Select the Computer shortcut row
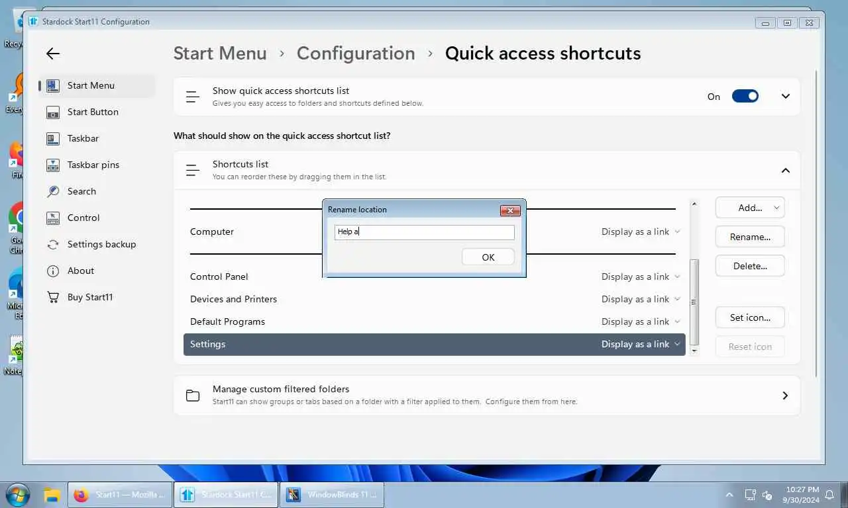The height and width of the screenshot is (508, 848). point(434,232)
